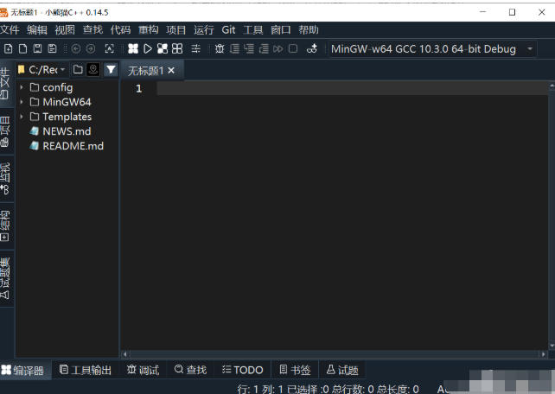This screenshot has width=555, height=394.
Task: Click the open folder icon in file panel
Action: (x=78, y=69)
